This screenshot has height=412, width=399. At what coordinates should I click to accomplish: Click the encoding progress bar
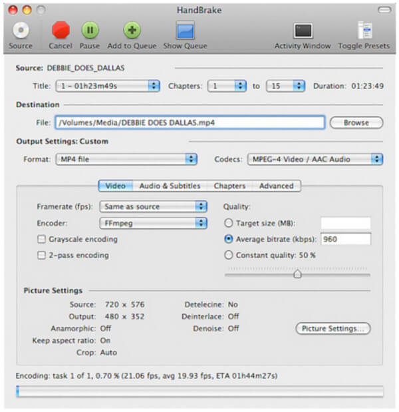pos(199,391)
